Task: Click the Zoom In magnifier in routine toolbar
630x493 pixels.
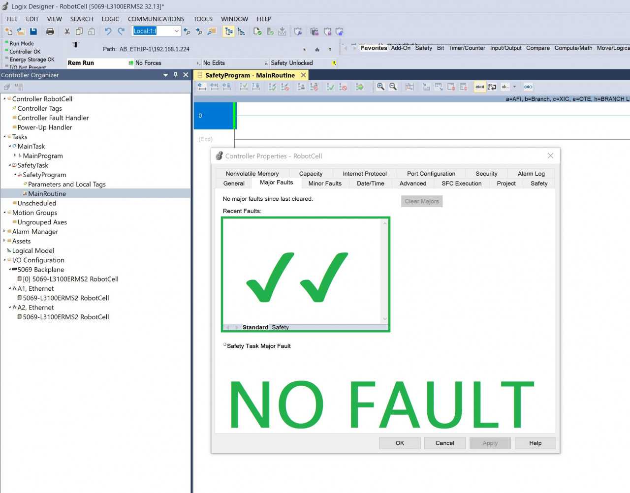Action: click(x=380, y=87)
